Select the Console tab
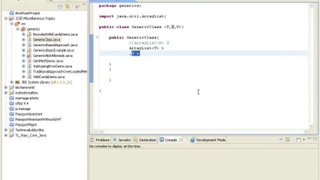This screenshot has height=180, width=320. pyautogui.click(x=168, y=140)
